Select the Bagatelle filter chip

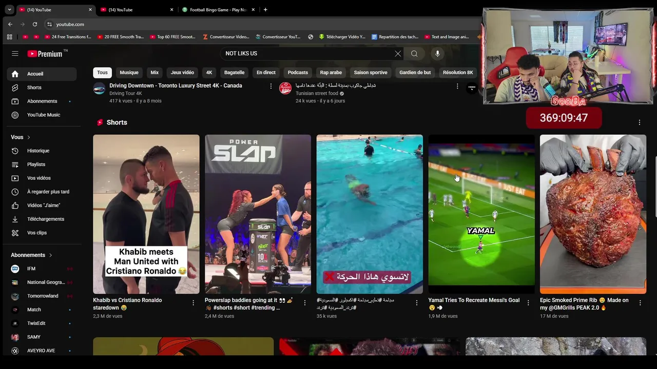(234, 73)
